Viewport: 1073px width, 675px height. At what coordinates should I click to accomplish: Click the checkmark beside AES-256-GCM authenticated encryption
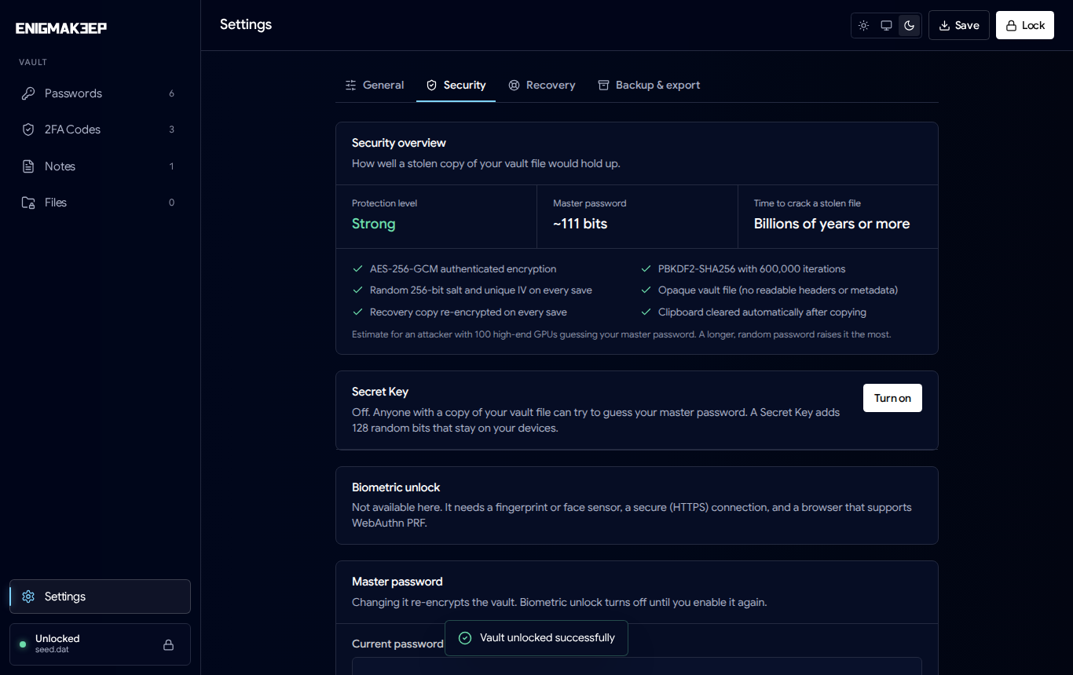point(358,269)
